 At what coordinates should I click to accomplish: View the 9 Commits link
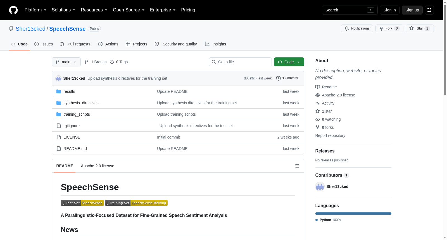coord(287,78)
